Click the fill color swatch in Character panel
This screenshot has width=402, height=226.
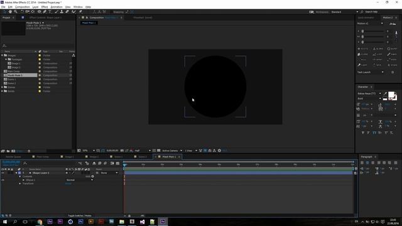pos(391,95)
